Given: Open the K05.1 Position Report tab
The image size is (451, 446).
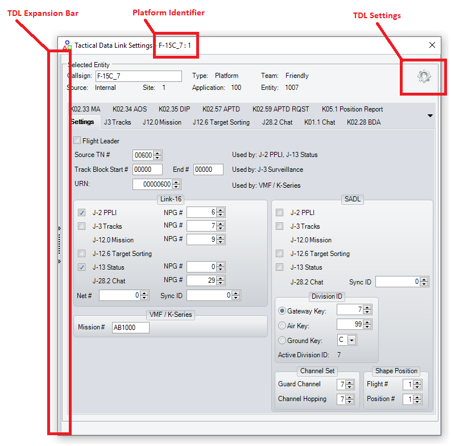Looking at the screenshot, I should pyautogui.click(x=352, y=109).
